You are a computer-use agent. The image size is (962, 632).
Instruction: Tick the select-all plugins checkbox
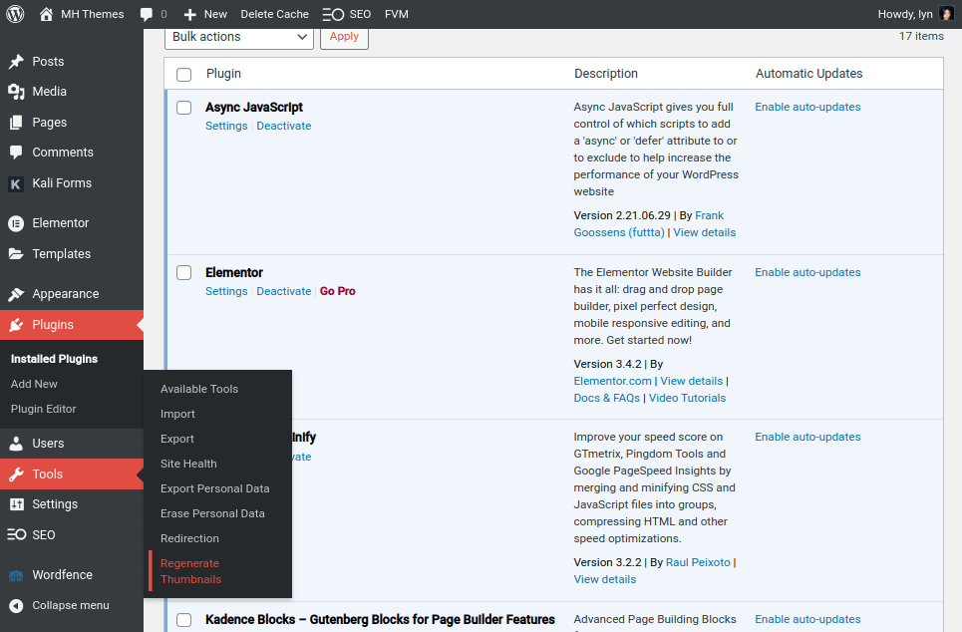pyautogui.click(x=184, y=74)
